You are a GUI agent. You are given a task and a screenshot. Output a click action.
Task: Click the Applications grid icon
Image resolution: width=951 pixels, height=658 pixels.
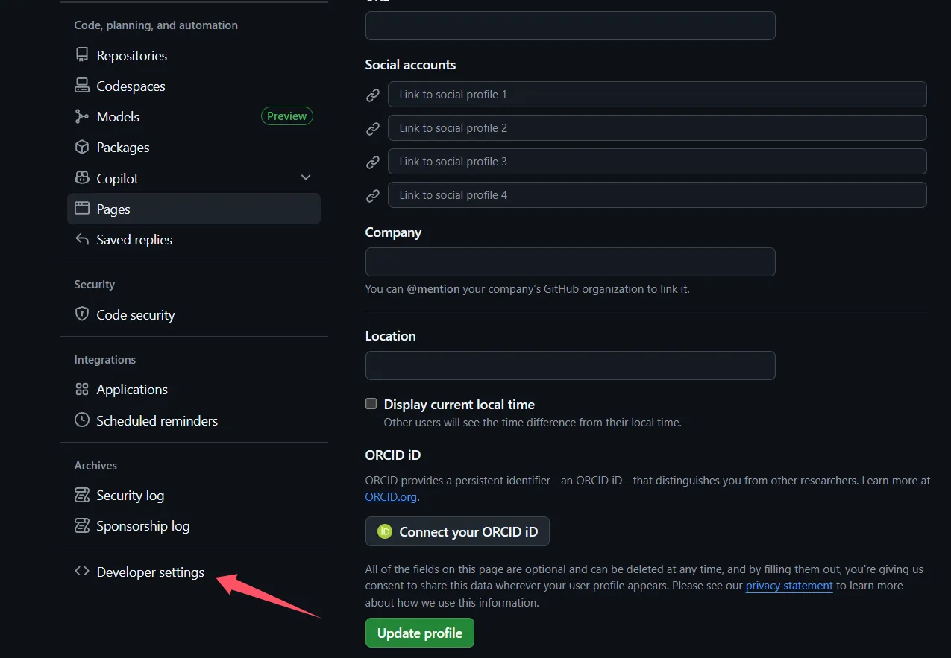(82, 389)
